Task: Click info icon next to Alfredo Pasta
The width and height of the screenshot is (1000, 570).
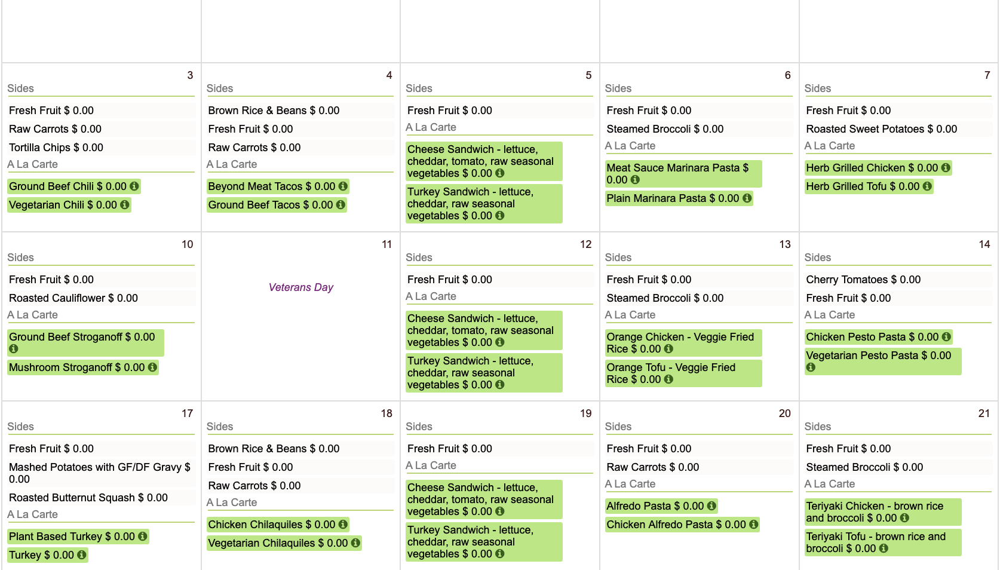Action: [x=711, y=506]
